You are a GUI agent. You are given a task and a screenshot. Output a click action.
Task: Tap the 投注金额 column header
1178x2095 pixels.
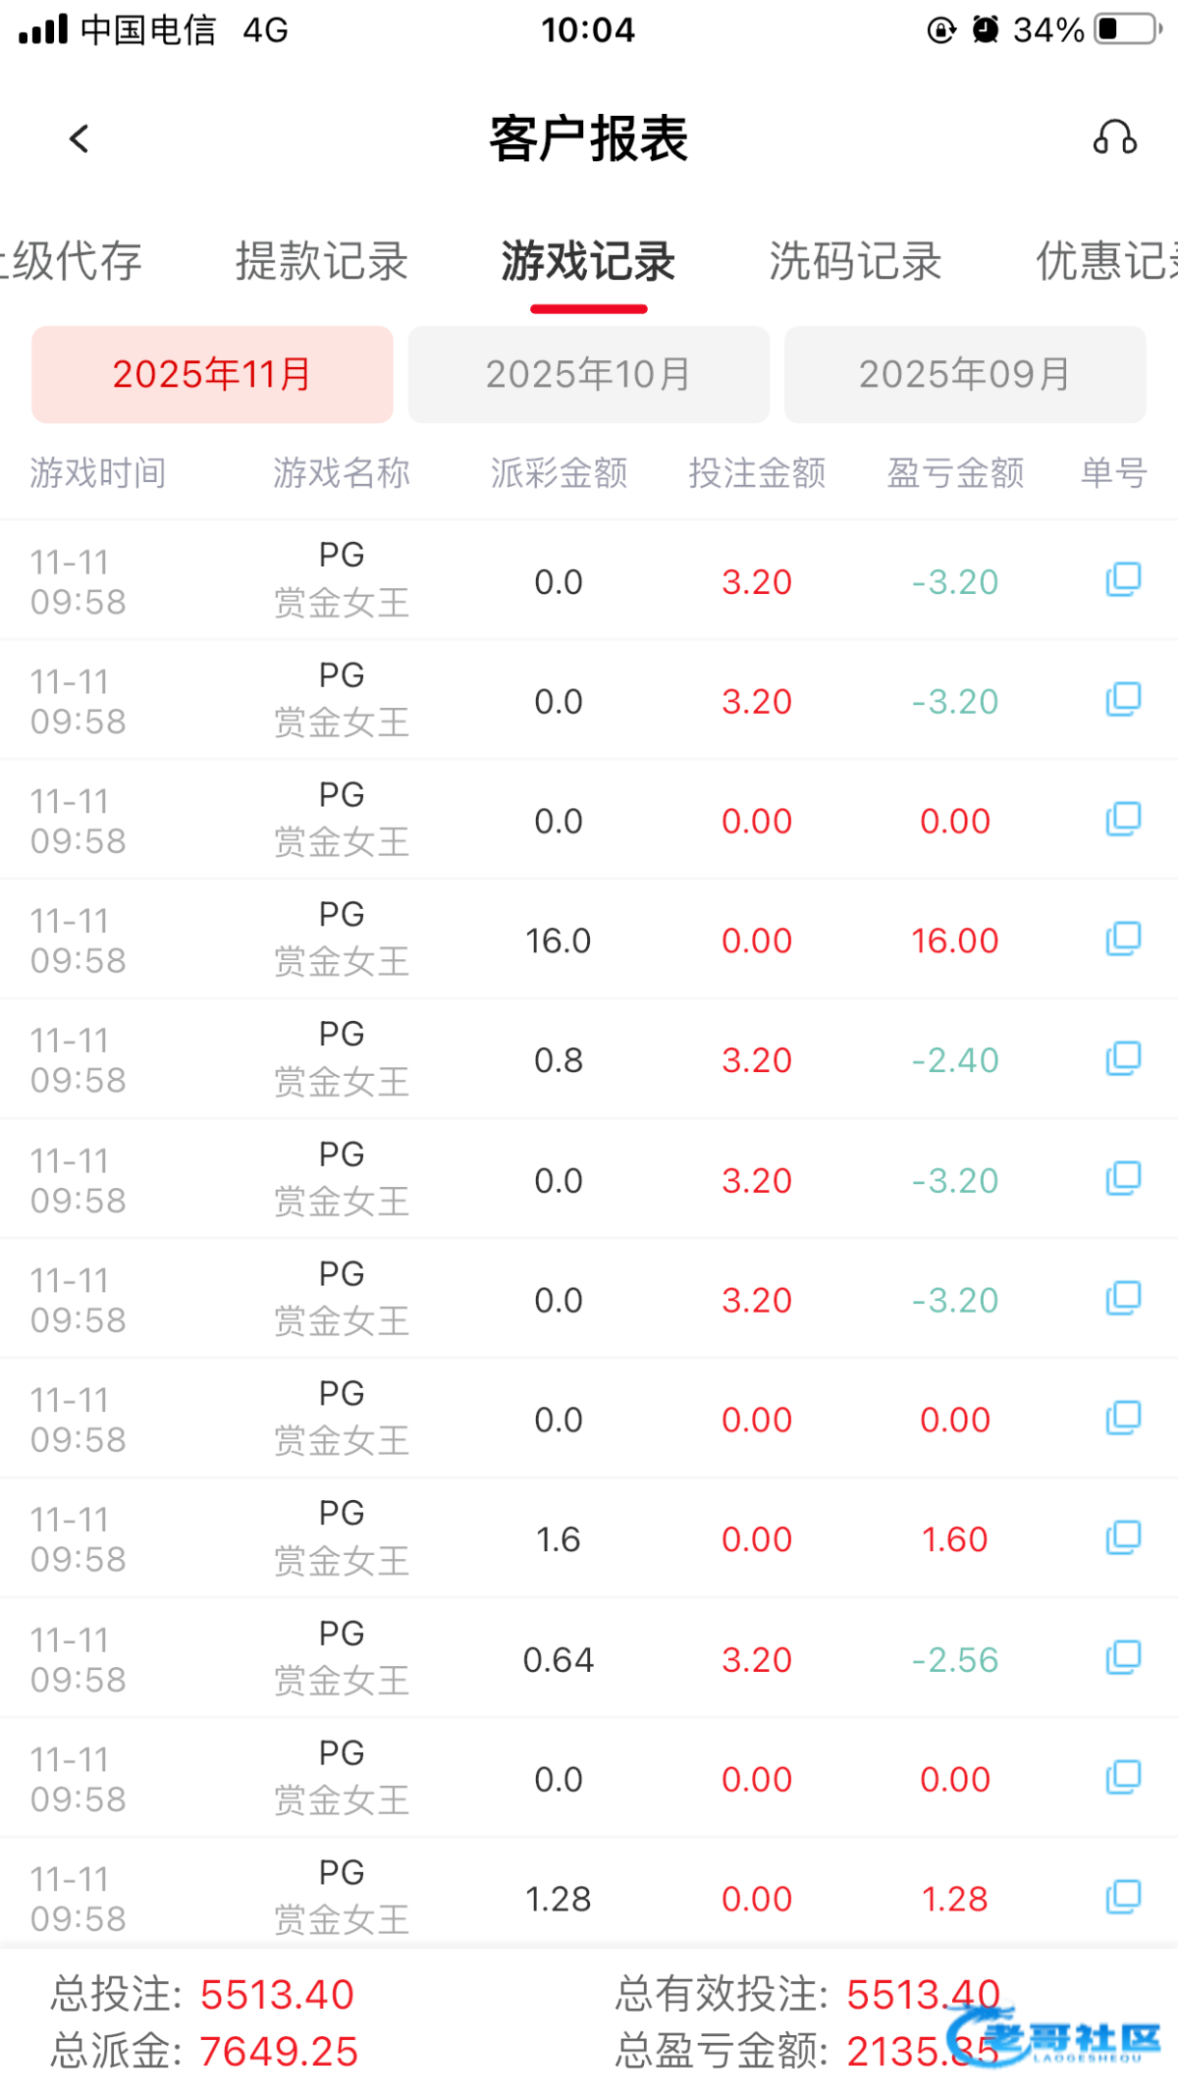pyautogui.click(x=757, y=473)
